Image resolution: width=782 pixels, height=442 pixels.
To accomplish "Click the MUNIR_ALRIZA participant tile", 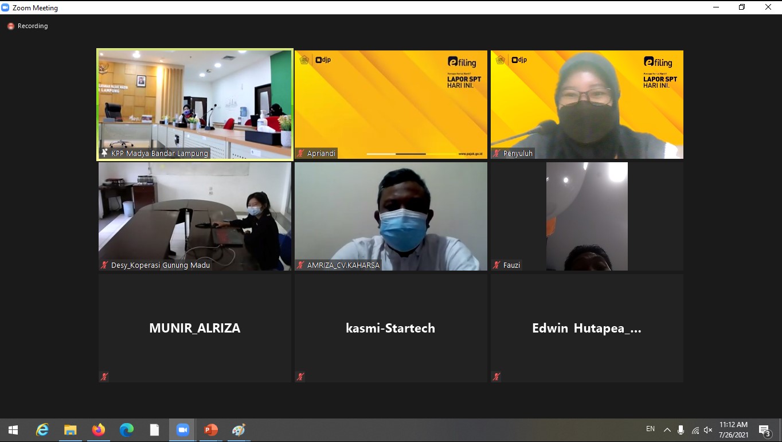I will coord(195,328).
